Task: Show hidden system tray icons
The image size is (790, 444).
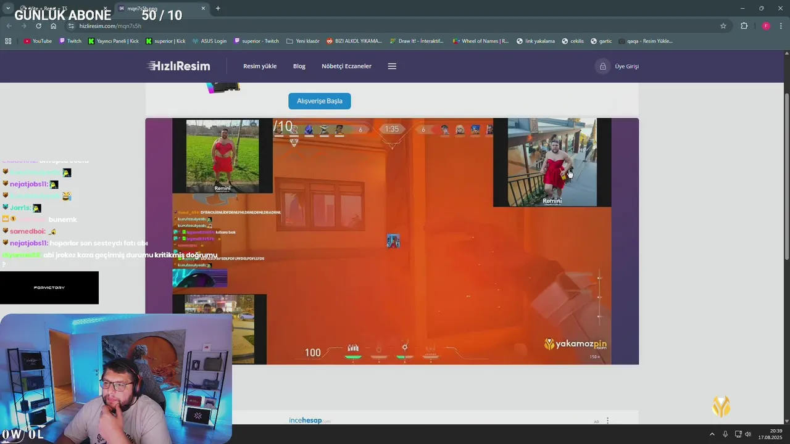Action: [x=712, y=434]
